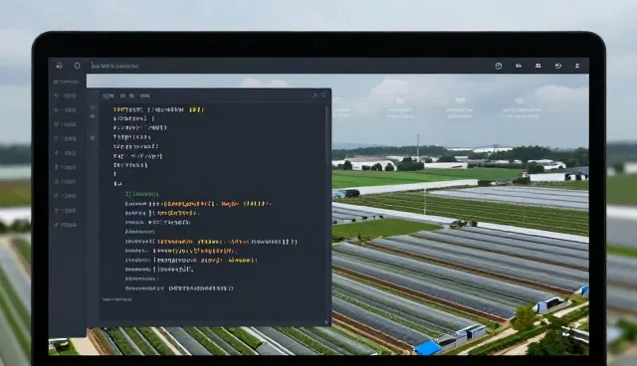Open the rightmost menu icon in the top bar
Viewport: 637px width, 366px height.
(577, 66)
